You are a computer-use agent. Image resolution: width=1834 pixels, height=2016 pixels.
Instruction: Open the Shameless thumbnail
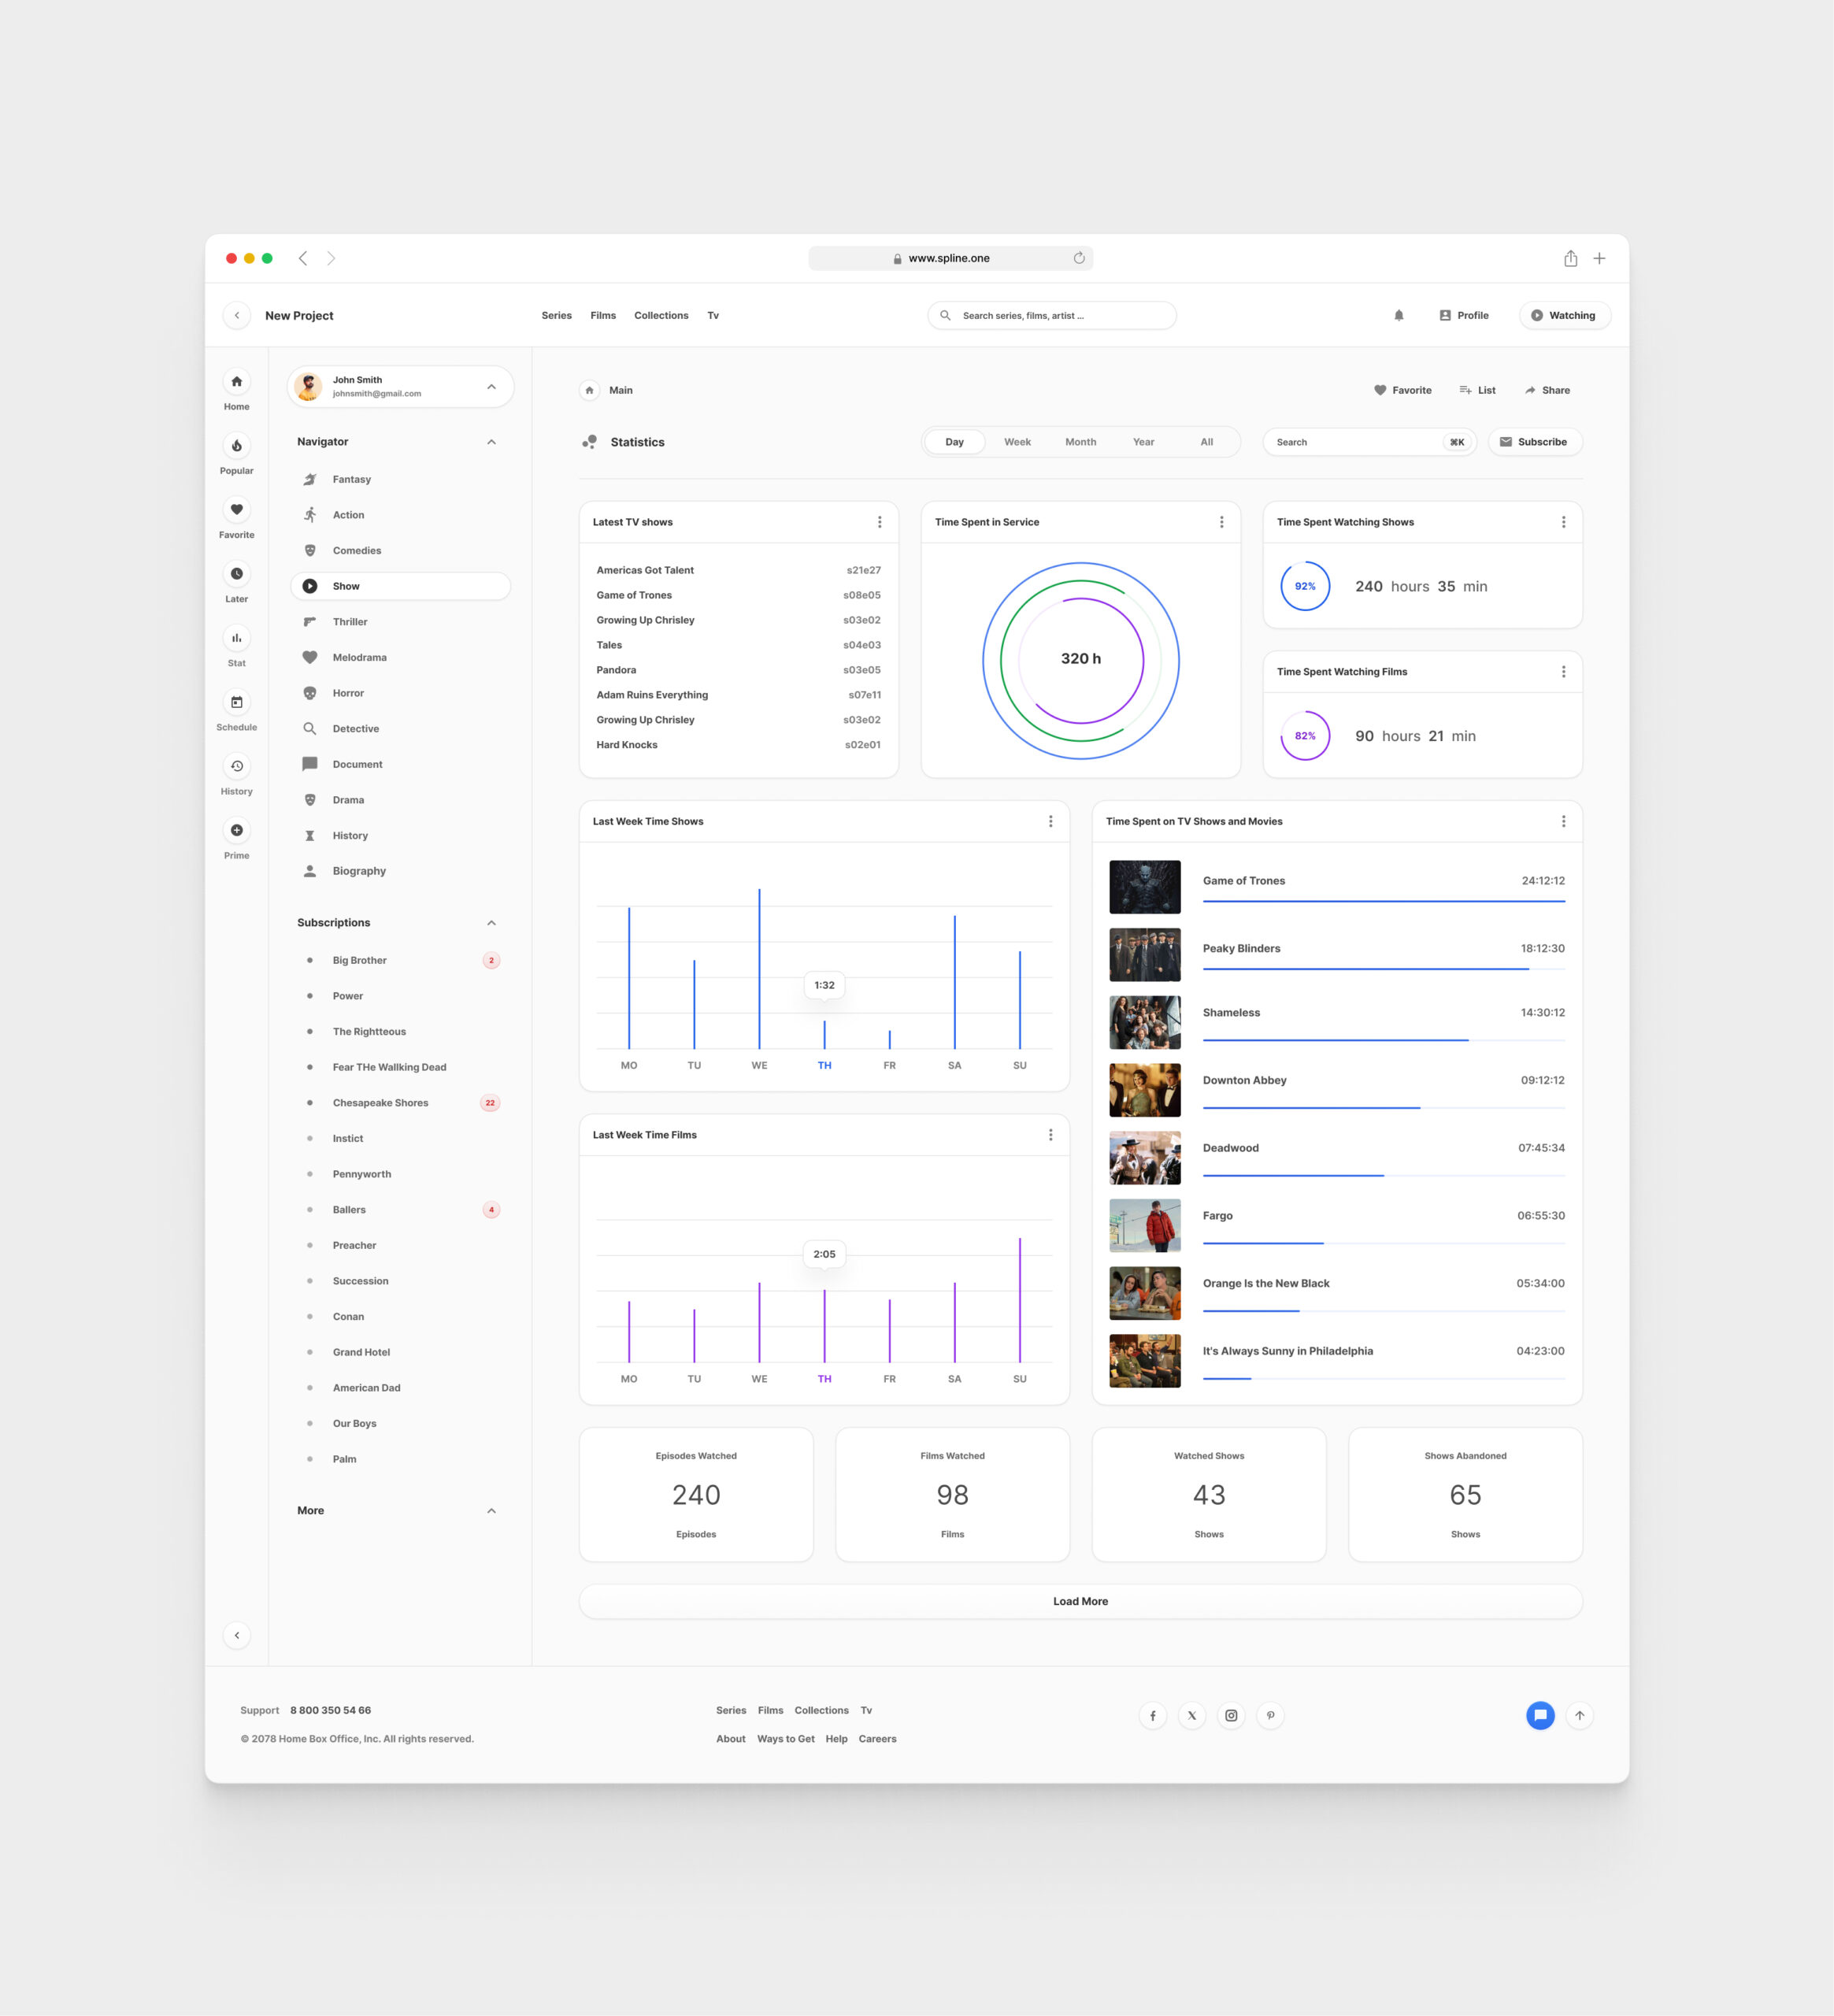[1144, 1022]
